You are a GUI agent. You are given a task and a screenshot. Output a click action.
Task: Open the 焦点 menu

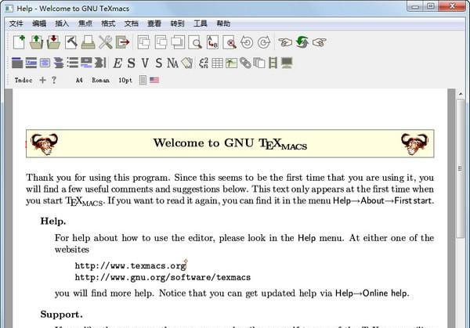pyautogui.click(x=85, y=23)
